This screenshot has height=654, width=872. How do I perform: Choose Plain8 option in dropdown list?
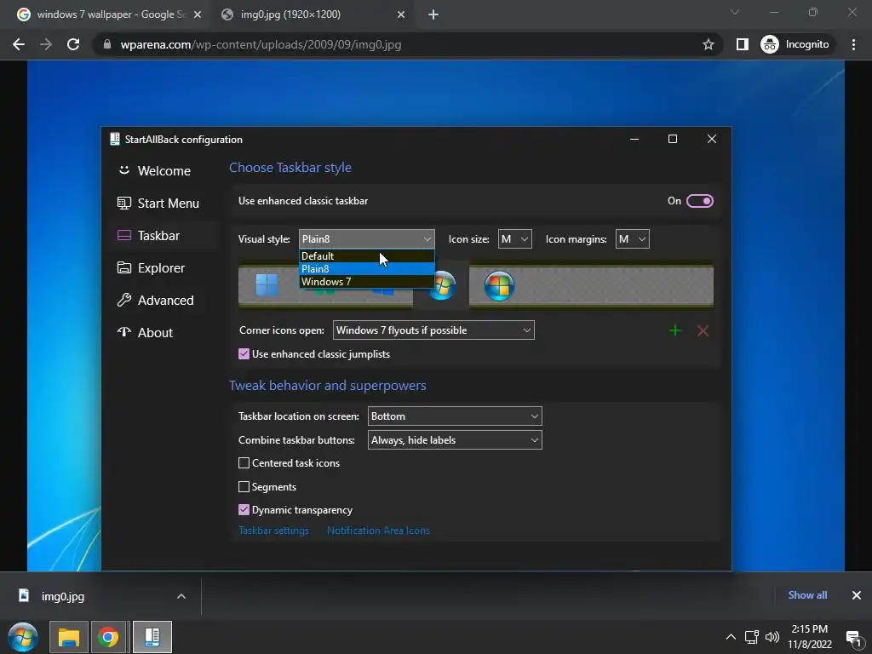coord(366,268)
